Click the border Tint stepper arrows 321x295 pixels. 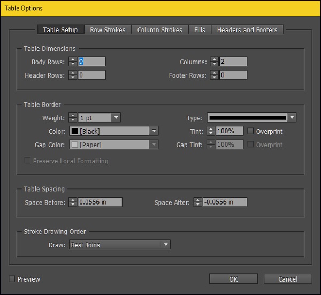(211, 131)
